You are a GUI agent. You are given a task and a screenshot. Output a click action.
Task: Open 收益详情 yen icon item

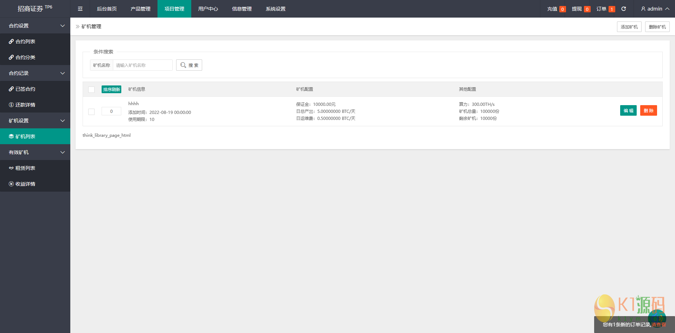tap(11, 184)
